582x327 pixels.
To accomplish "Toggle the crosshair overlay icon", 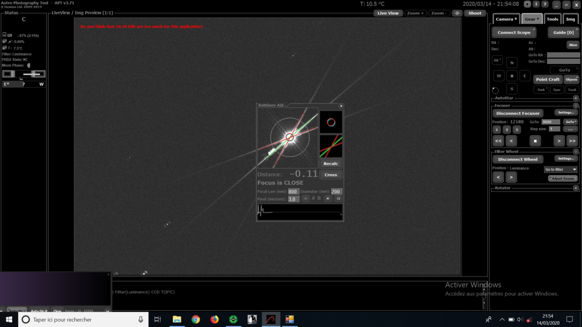I will point(457,13).
